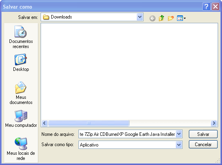Screen dimensions: 222x165
Task: Click the dialog help question mark button
Action: tap(206, 7)
